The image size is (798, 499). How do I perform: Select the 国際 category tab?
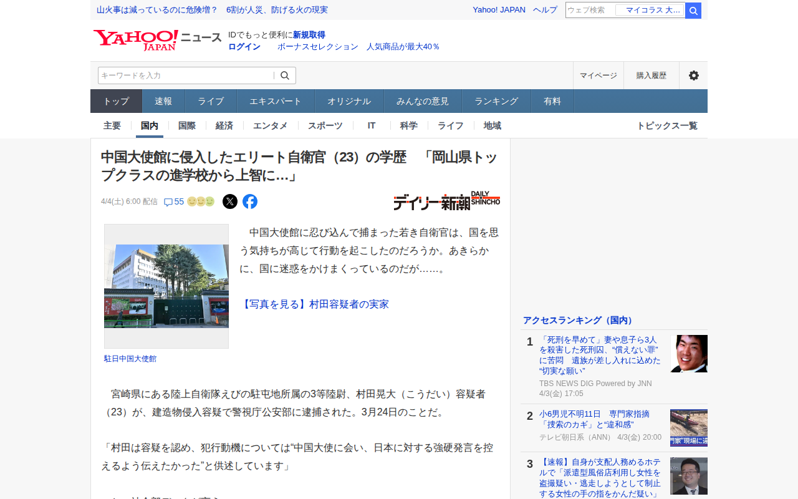point(187,125)
